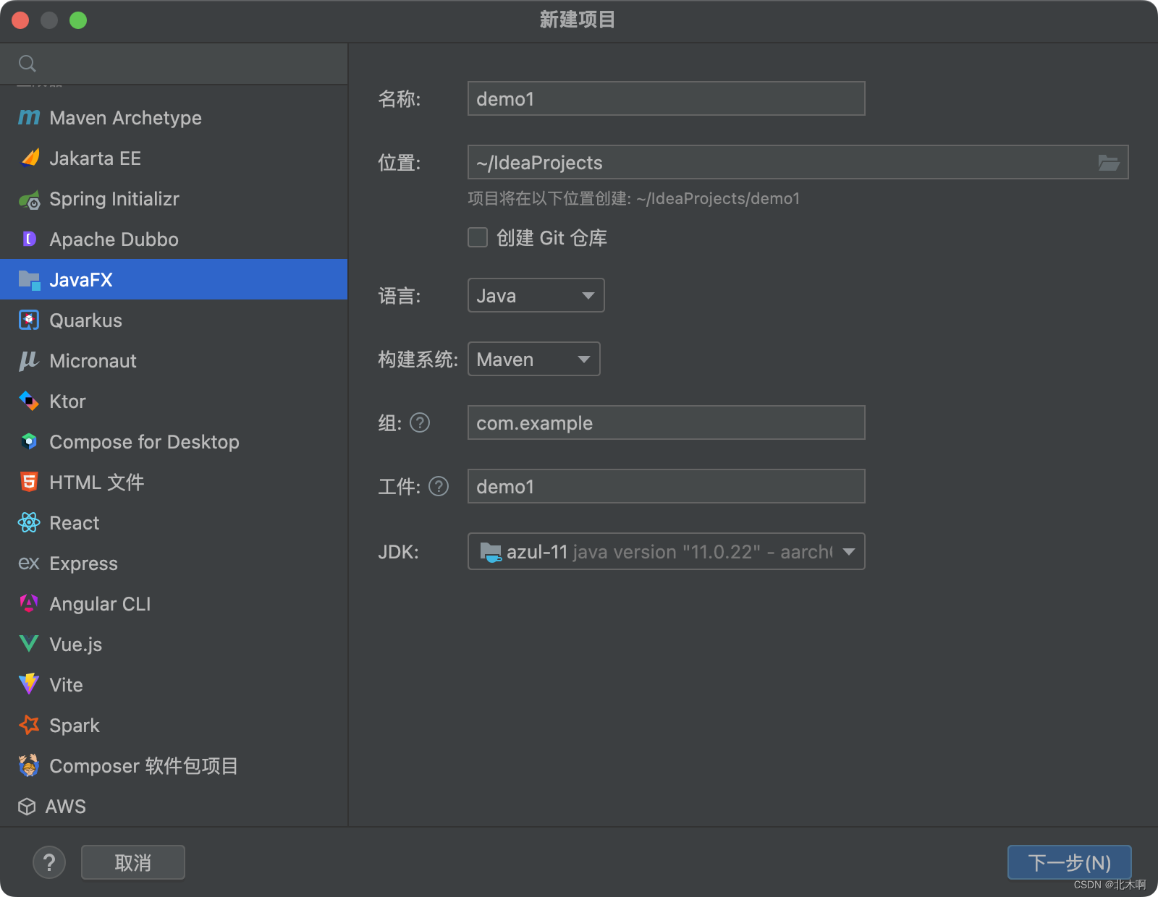This screenshot has height=897, width=1158.
Task: Select the HTML 文件 list item
Action: [x=174, y=482]
